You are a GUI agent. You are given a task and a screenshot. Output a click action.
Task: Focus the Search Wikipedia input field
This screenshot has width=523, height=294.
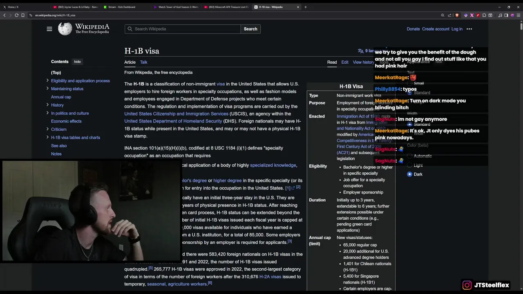183,29
